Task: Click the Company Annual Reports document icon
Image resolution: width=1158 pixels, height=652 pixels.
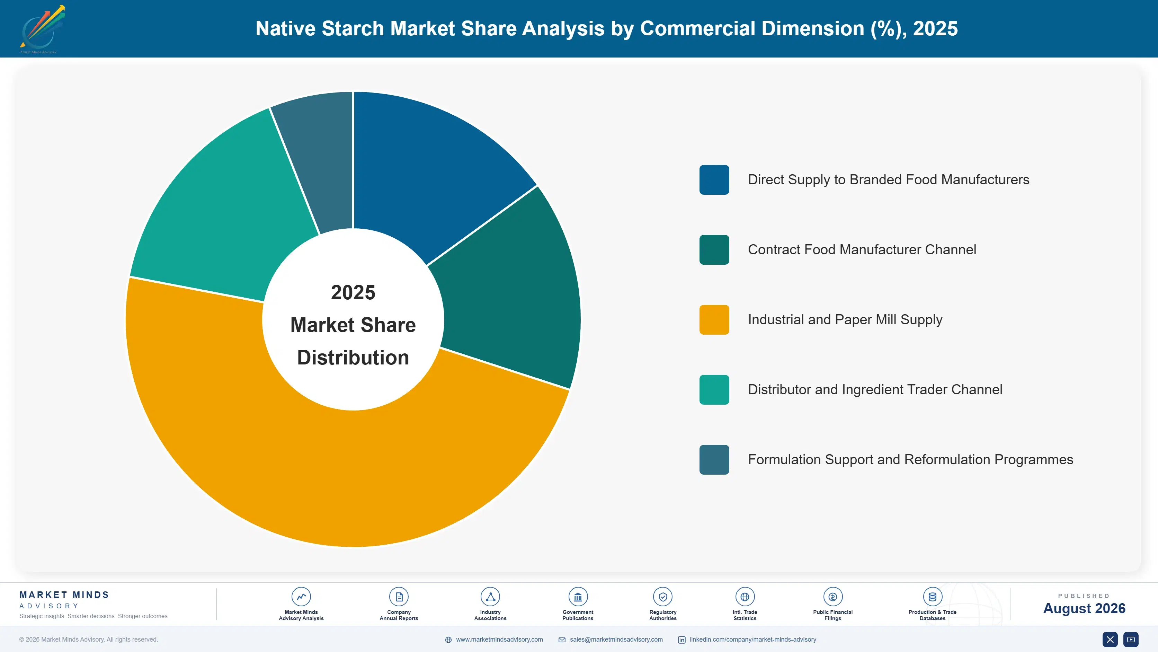Action: tap(399, 597)
